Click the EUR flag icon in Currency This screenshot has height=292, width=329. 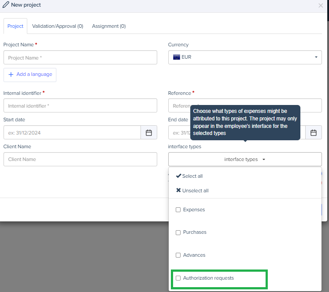177,57
